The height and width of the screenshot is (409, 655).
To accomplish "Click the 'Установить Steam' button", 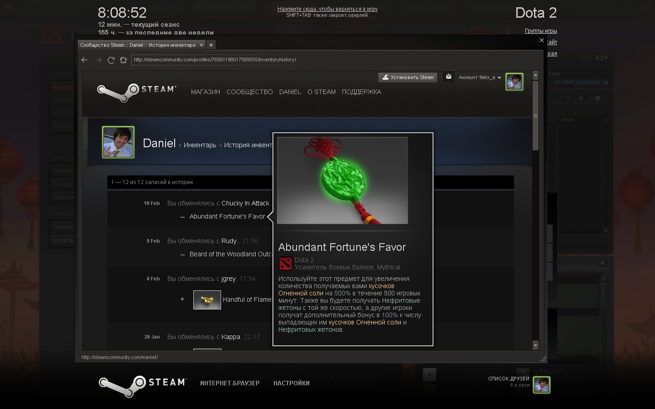I will coord(408,77).
